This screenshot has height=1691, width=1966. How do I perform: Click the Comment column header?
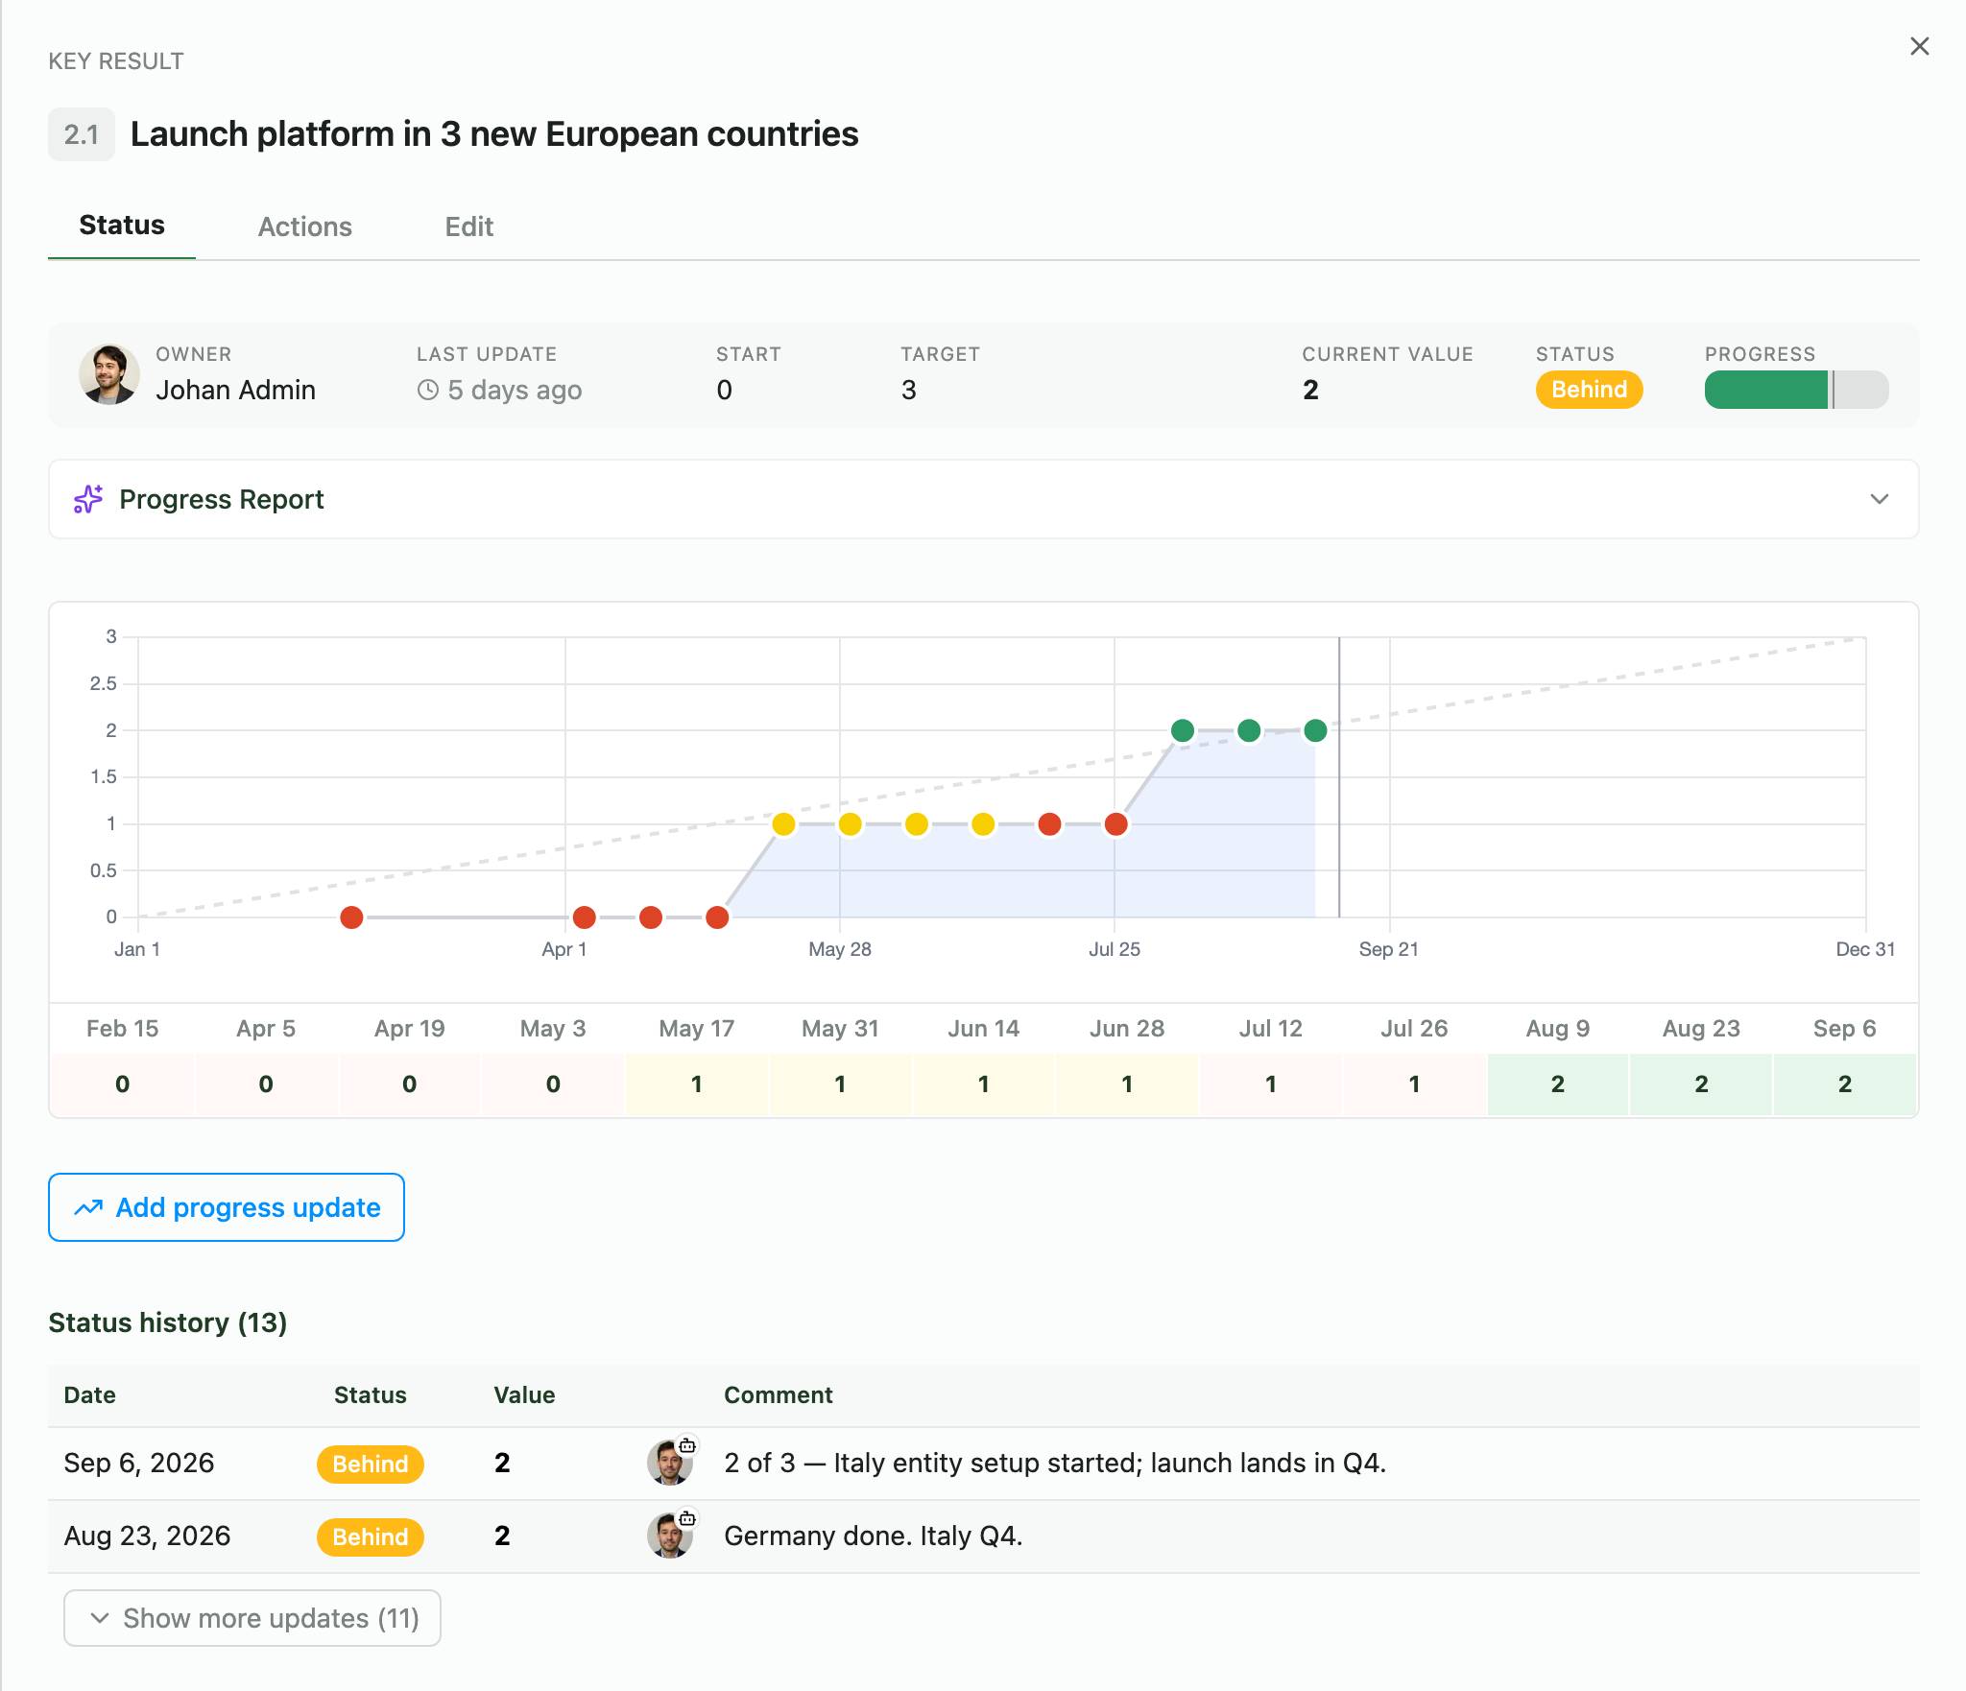[778, 1395]
